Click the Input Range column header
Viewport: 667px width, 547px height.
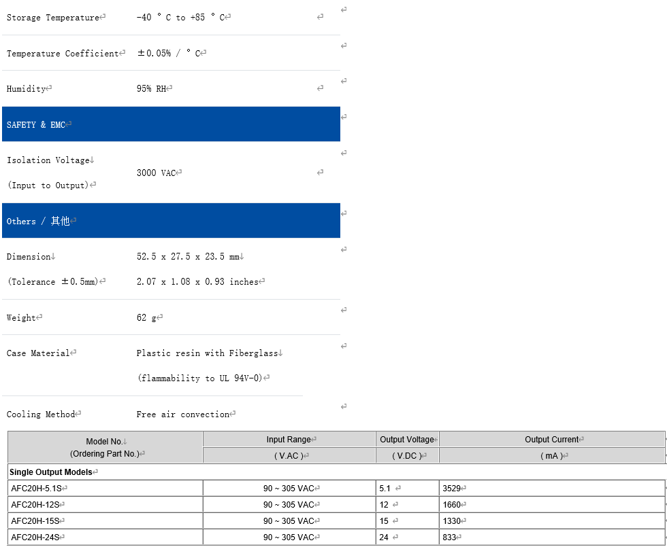pos(289,440)
